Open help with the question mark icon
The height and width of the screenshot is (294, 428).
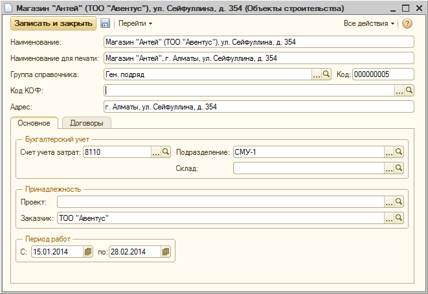pos(407,23)
